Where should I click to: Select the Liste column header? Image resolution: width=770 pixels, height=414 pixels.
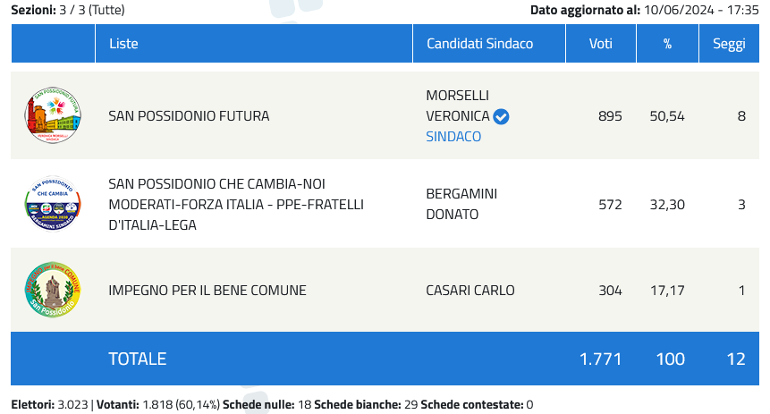tap(123, 44)
